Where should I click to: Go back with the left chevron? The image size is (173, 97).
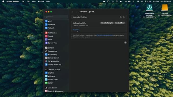point(72,12)
